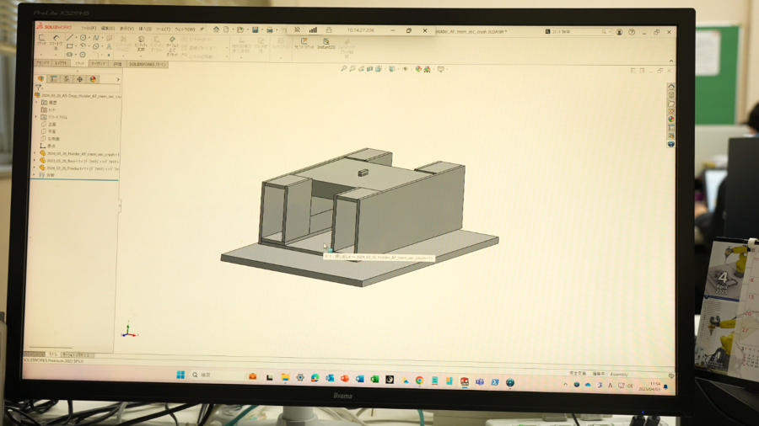Switch to the アセンブリ CommandManager tab
The image size is (759, 426).
click(43, 63)
